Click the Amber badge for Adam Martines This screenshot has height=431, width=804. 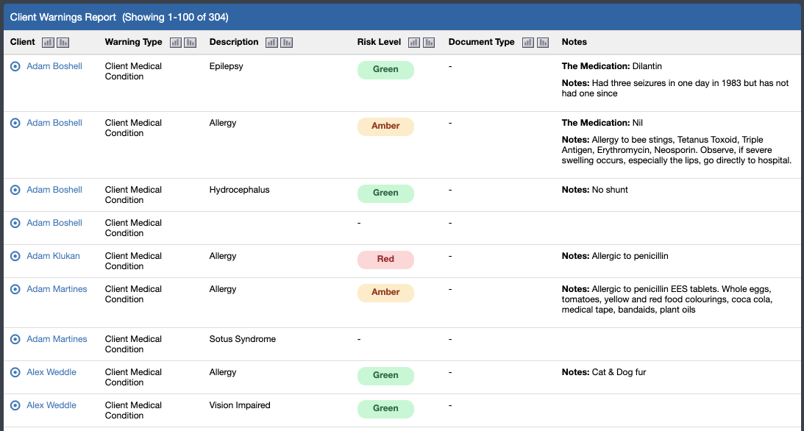[x=385, y=292]
